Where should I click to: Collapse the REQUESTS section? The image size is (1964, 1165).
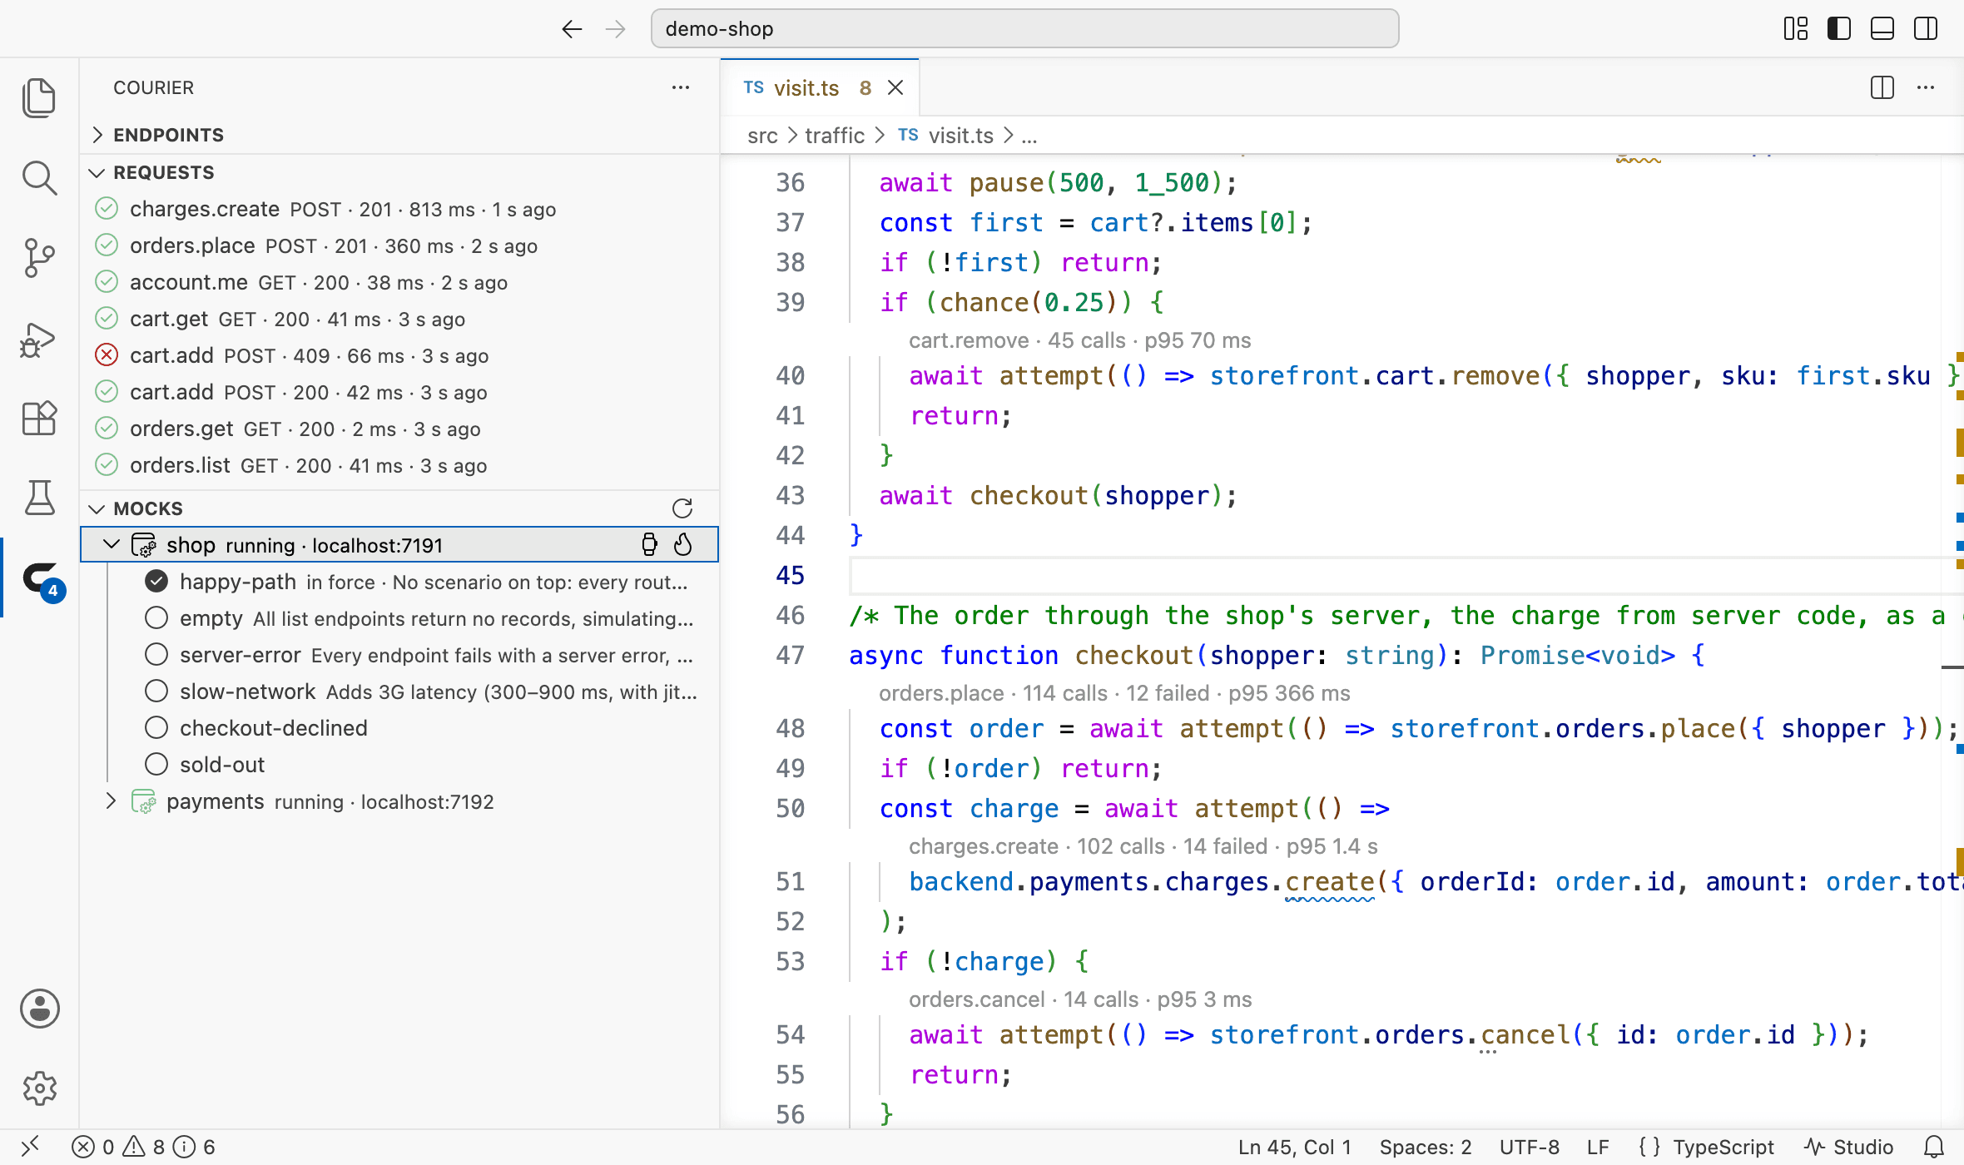pyautogui.click(x=399, y=172)
